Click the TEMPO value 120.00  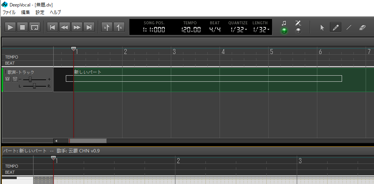pyautogui.click(x=191, y=30)
